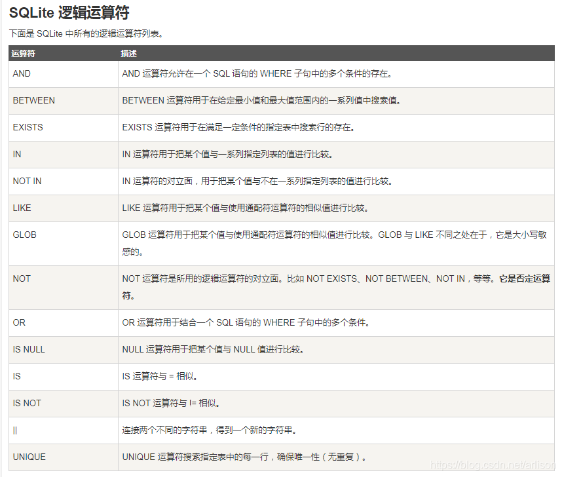
Task: Click the AND operator description text
Action: point(257,73)
